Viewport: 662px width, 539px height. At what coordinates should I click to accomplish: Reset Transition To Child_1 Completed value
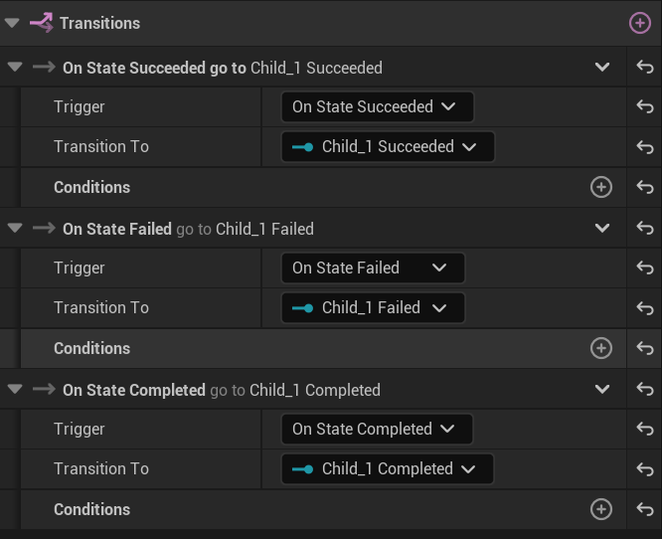[x=645, y=468]
